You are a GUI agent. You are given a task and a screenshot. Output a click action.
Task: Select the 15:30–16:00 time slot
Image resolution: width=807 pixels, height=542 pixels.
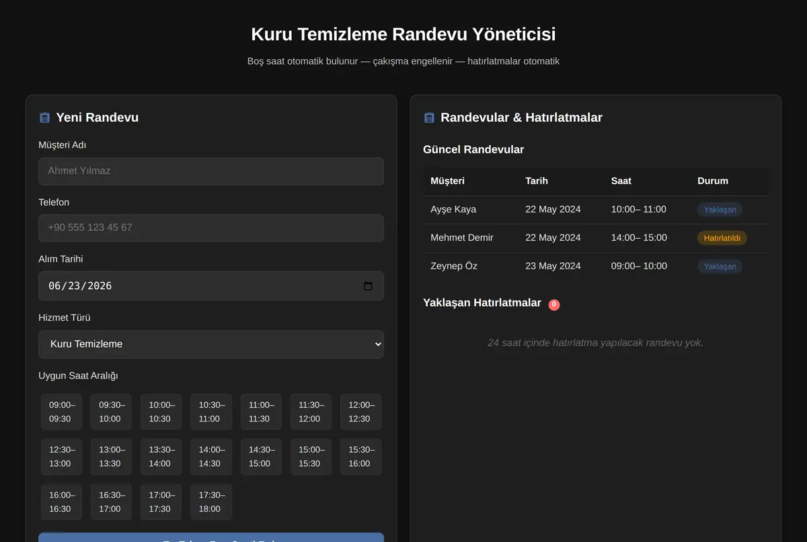360,457
